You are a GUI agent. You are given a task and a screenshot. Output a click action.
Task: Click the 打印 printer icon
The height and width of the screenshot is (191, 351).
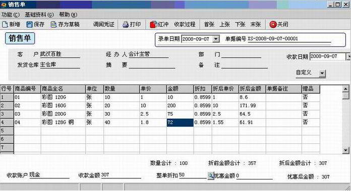pyautogui.click(x=126, y=24)
